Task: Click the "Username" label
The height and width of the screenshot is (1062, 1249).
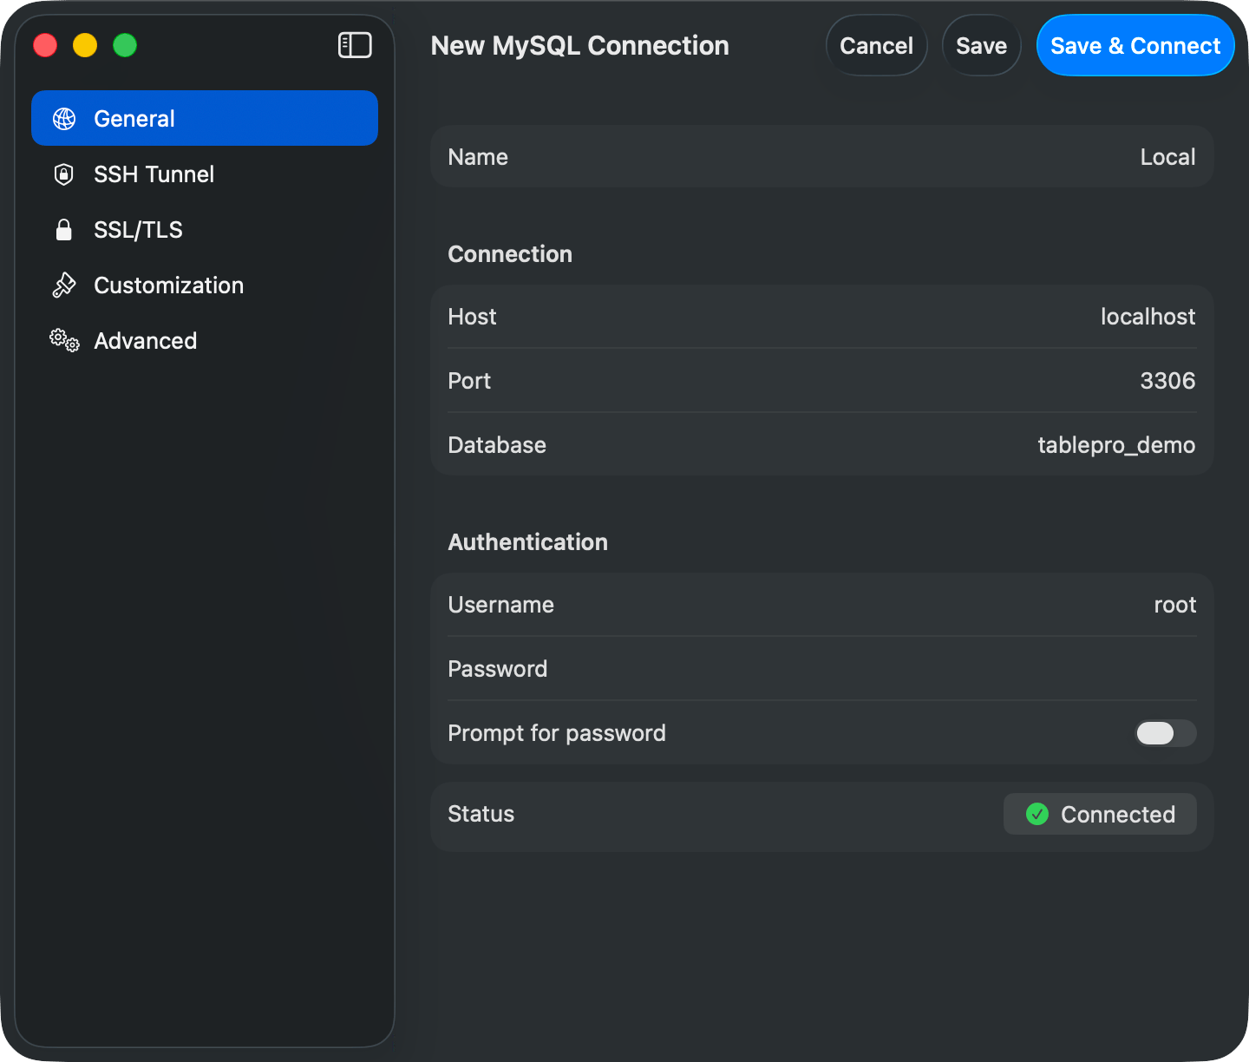Action: [501, 605]
